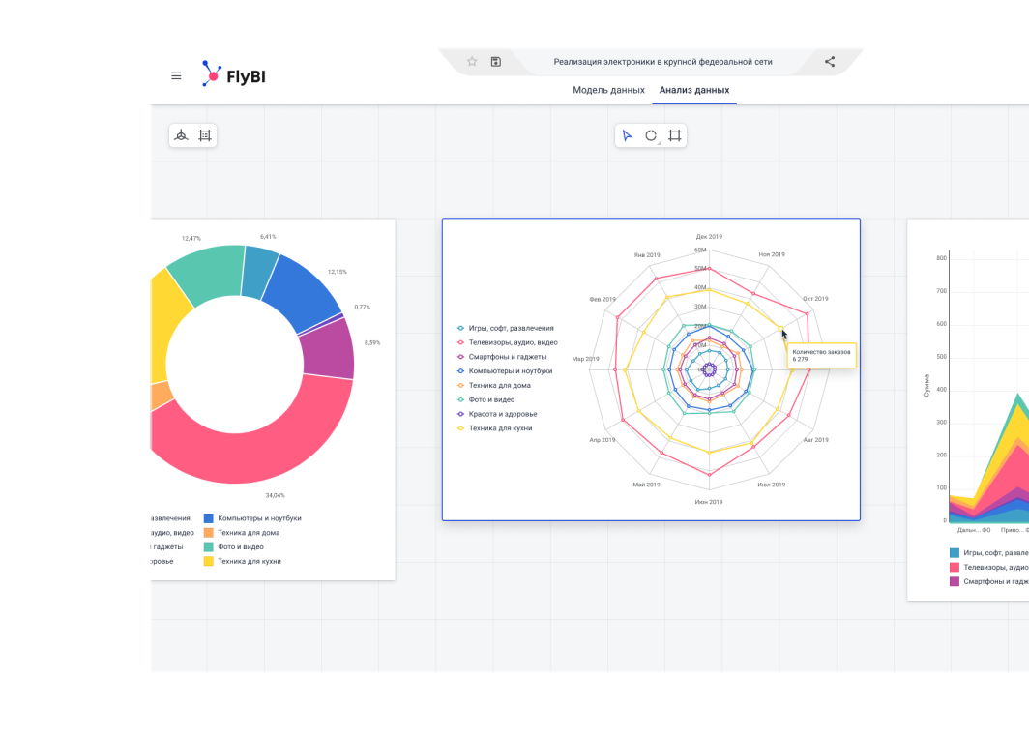The image size is (1029, 735).
Task: Click yellow Техника для кухни swatch in donut legend
Action: click(209, 561)
